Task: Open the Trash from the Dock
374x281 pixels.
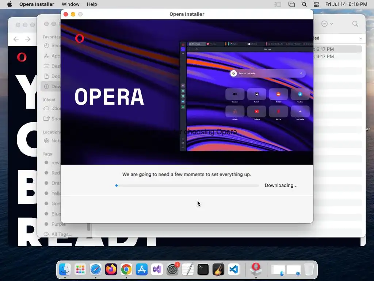Action: pyautogui.click(x=309, y=270)
